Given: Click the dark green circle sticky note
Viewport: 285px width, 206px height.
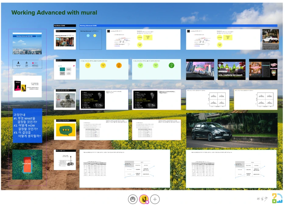Looking at the screenshot, I should tap(171, 65).
